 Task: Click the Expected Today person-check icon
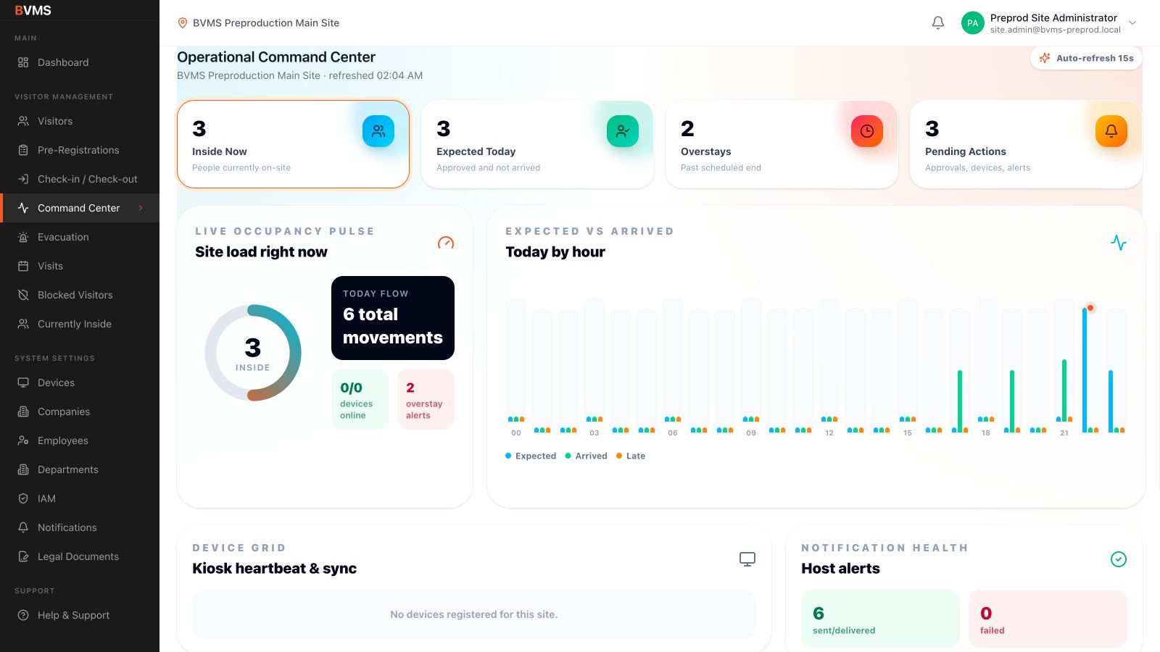click(x=623, y=131)
